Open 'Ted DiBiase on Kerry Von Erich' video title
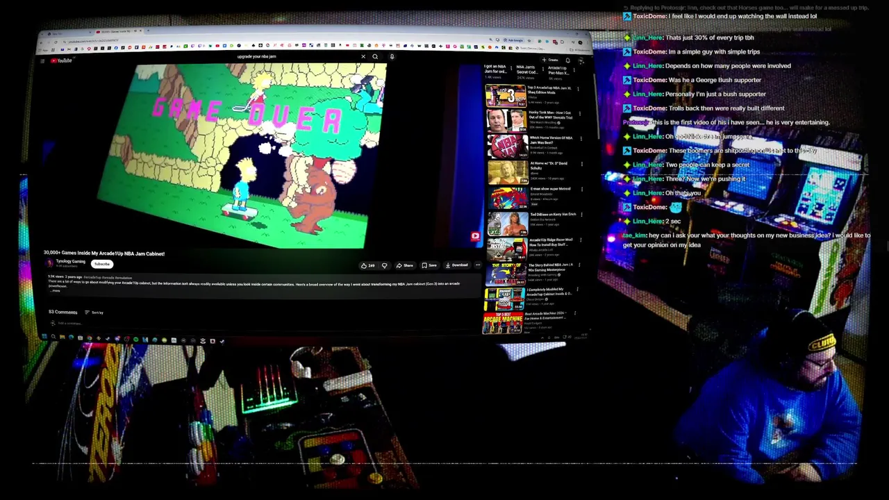The image size is (889, 500). pyautogui.click(x=552, y=215)
